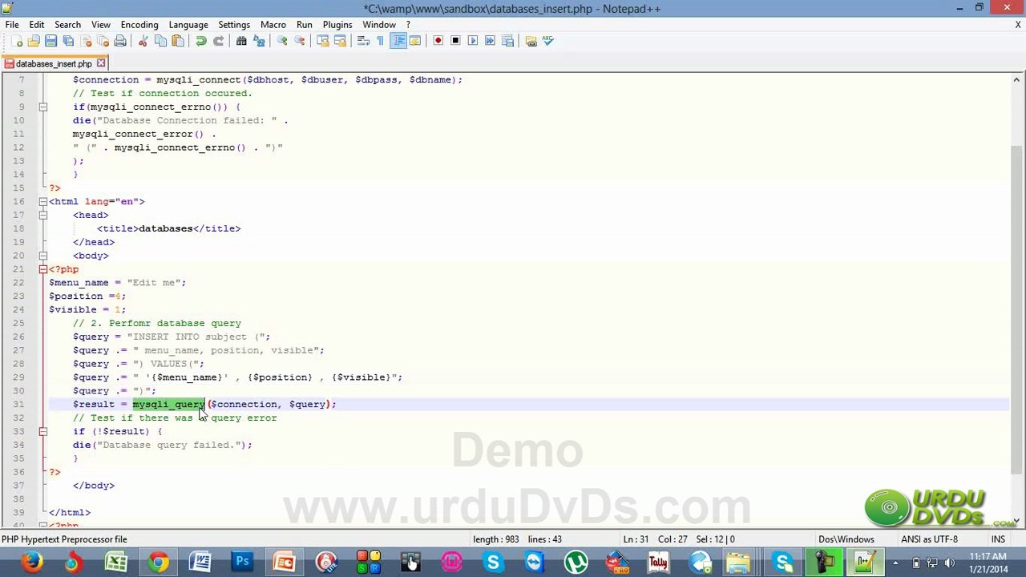This screenshot has width=1026, height=577.
Task: Click the vertical scrollbar thumb
Action: (x=1017, y=309)
